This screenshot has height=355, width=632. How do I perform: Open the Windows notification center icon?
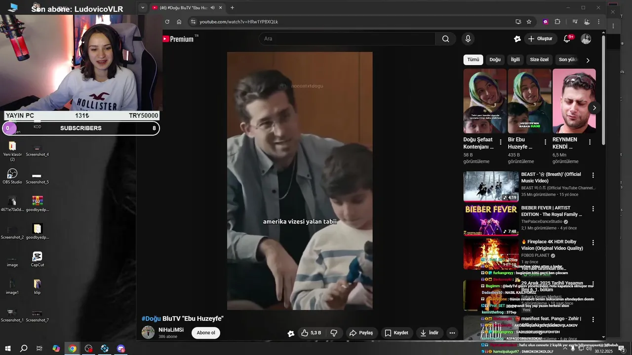tap(621, 349)
